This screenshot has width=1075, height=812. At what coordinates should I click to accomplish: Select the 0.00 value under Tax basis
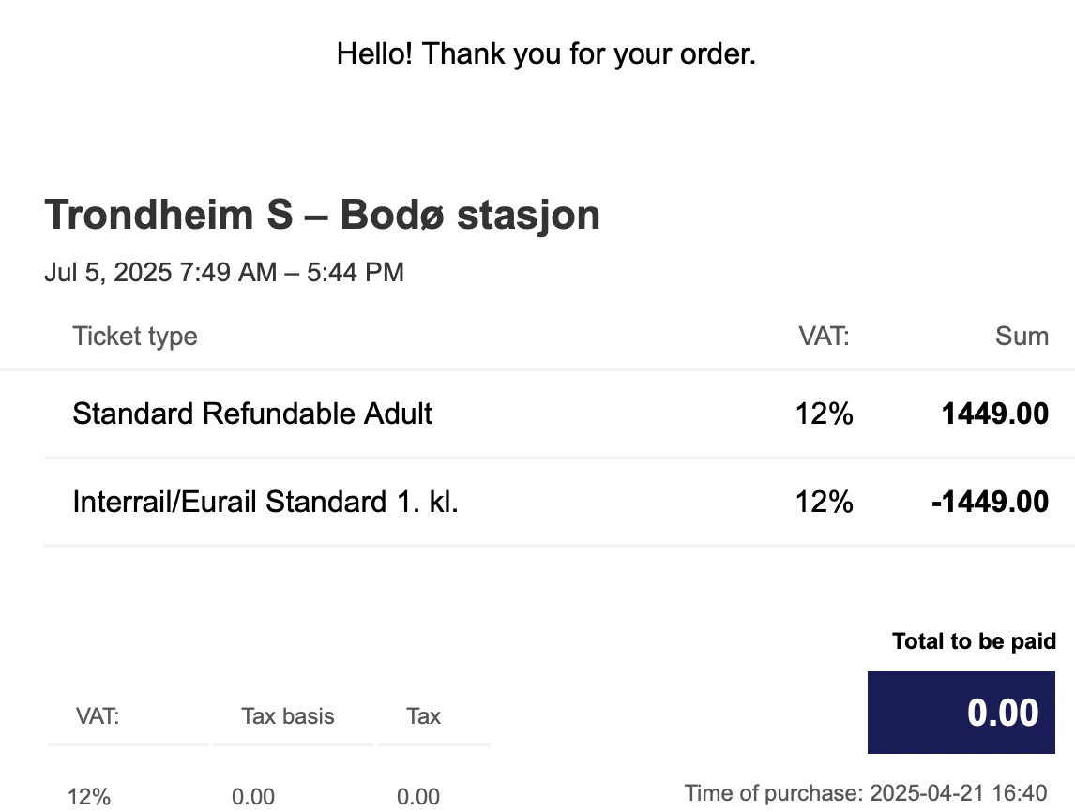pos(253,798)
